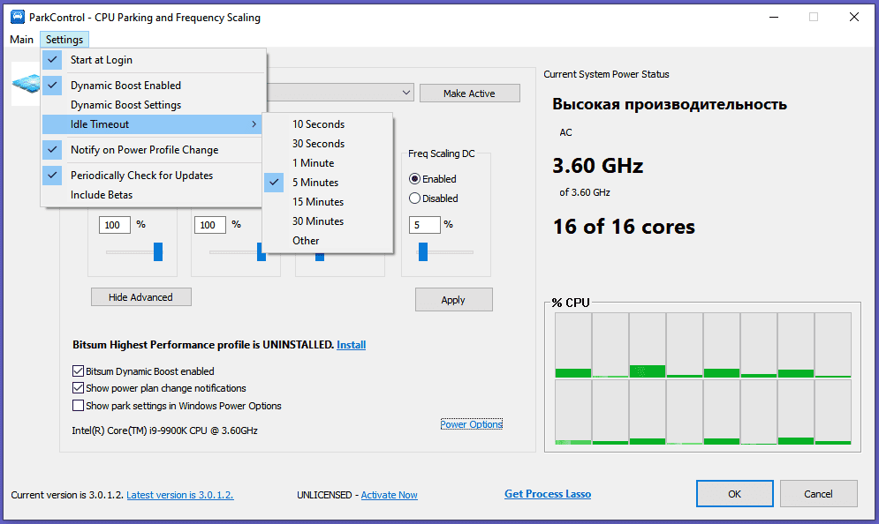Select the checked 5 Minutes timeout
The image size is (879, 524).
point(328,183)
